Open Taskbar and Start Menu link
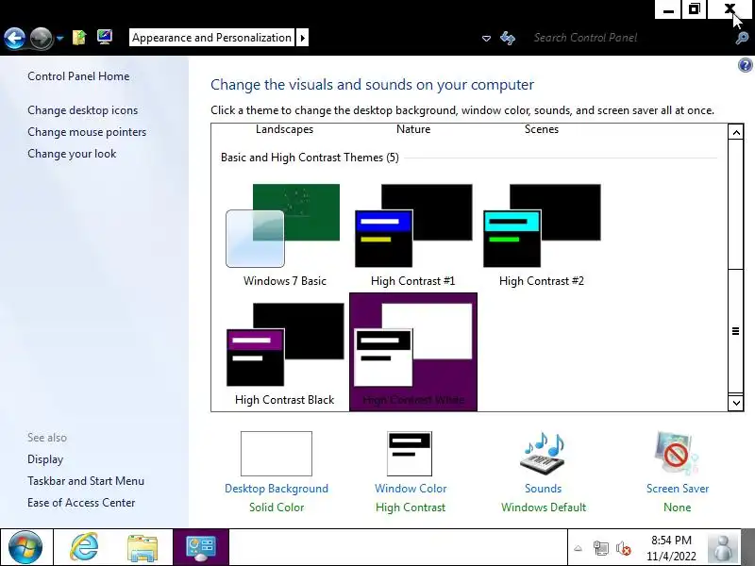Screen dimensions: 755x566 [x=86, y=481]
